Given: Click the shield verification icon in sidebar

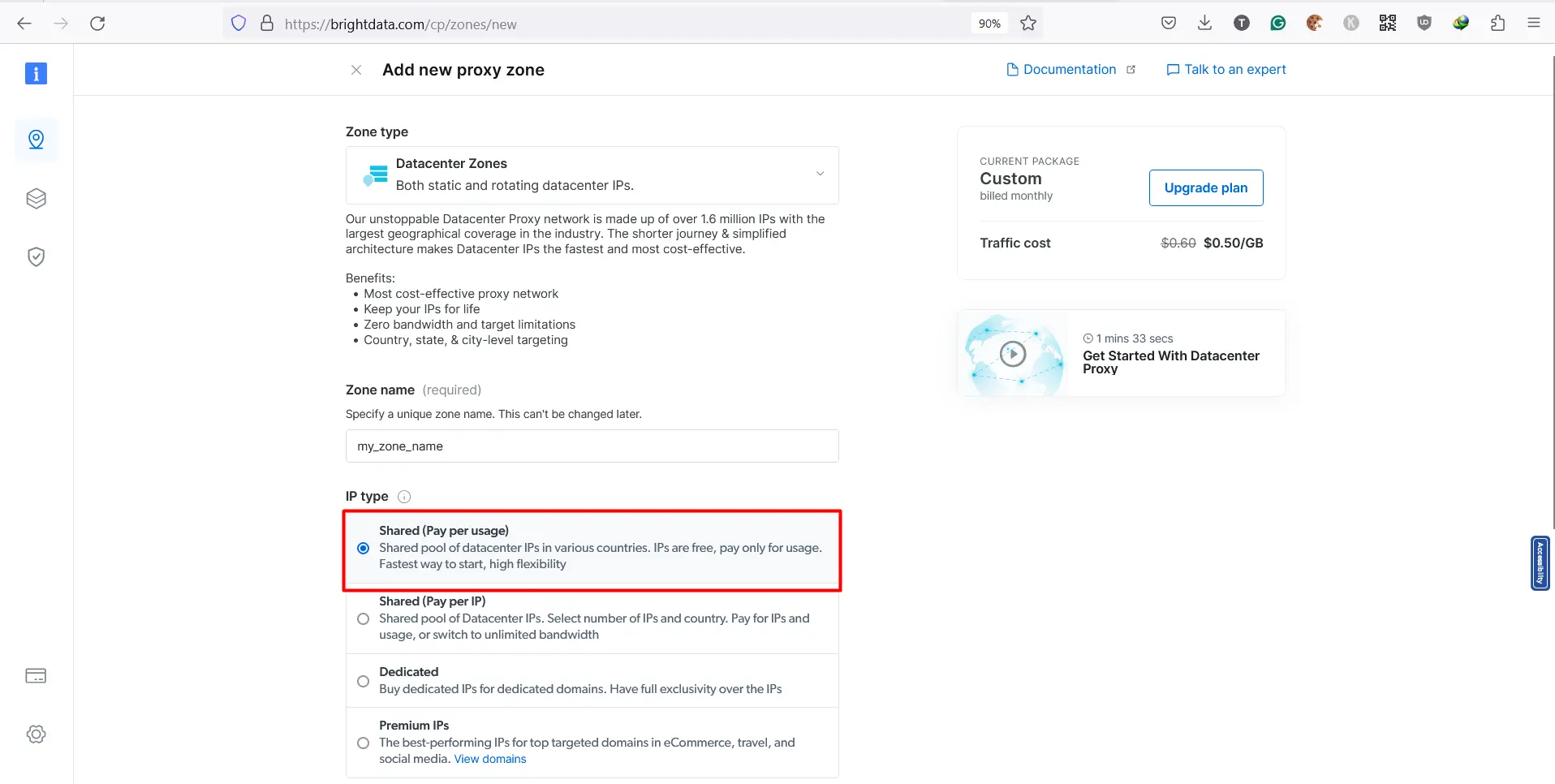Looking at the screenshot, I should [x=36, y=256].
